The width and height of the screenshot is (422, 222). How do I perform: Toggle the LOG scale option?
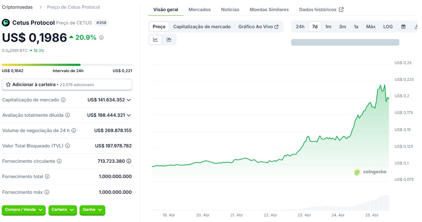click(388, 26)
